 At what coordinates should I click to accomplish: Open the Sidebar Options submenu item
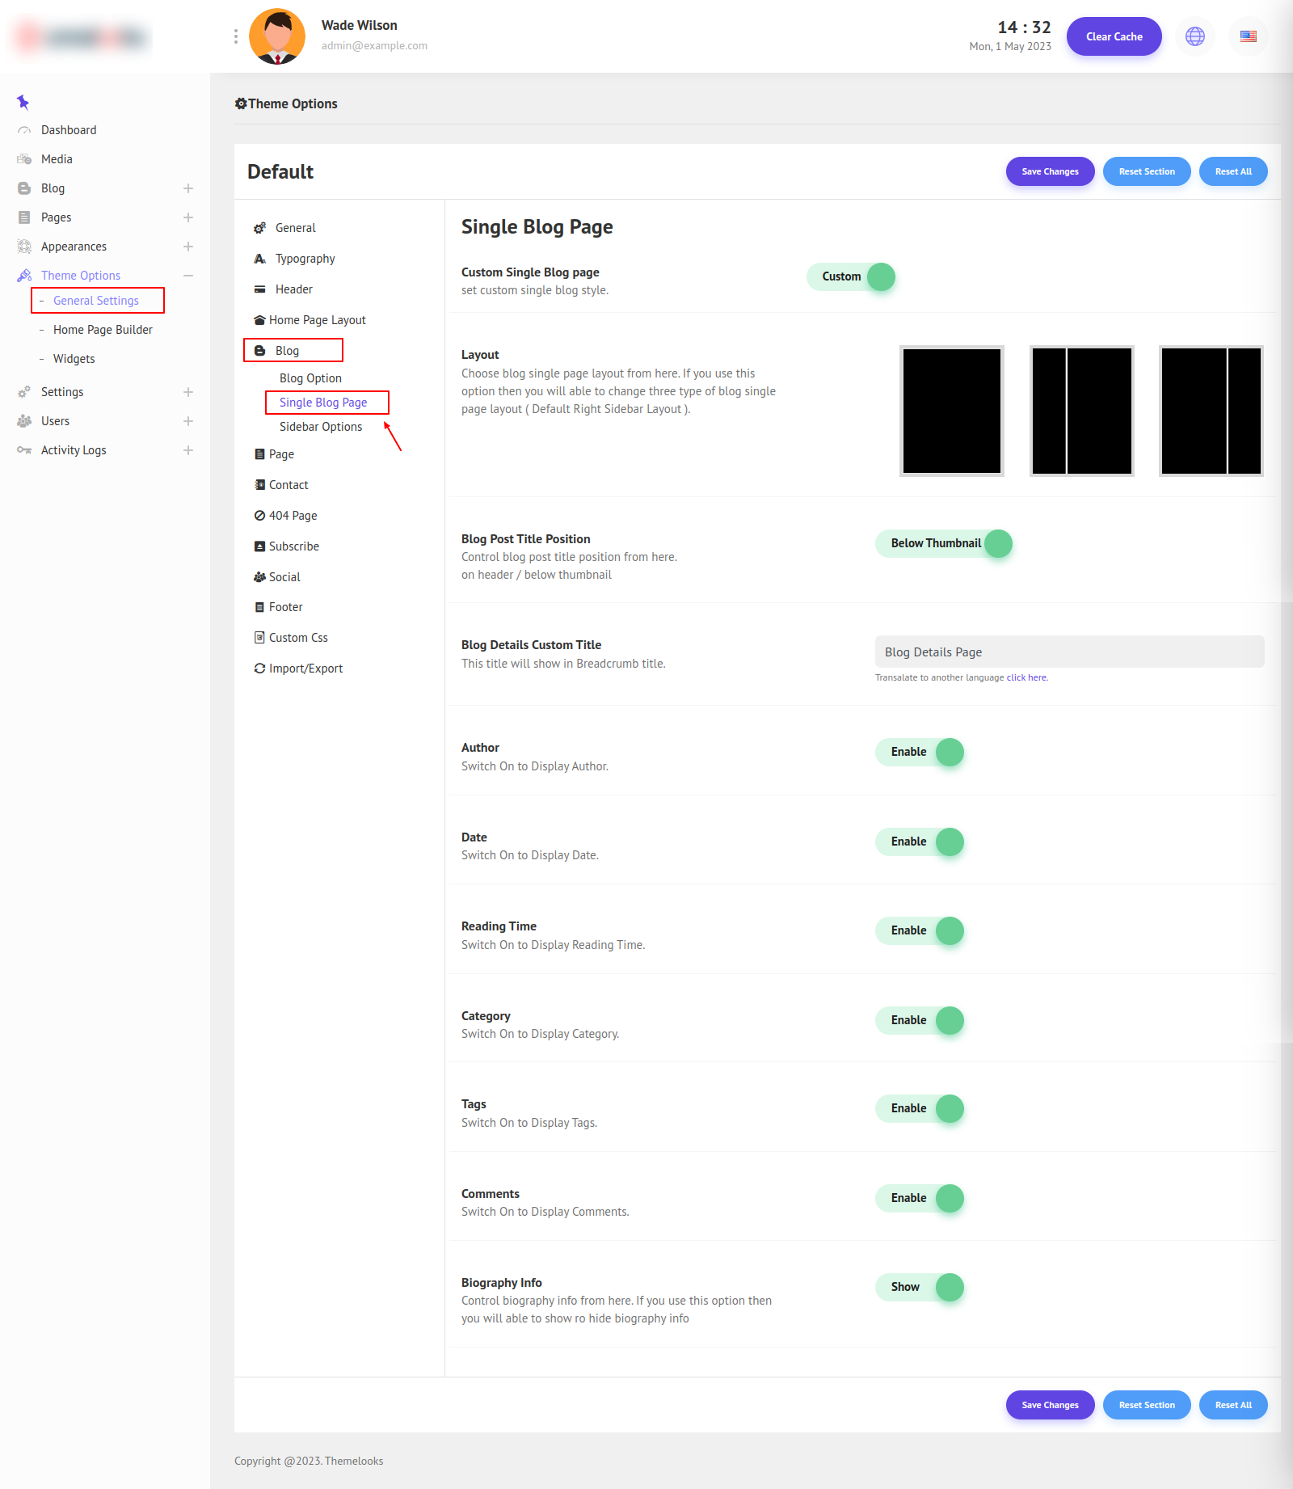(x=321, y=427)
